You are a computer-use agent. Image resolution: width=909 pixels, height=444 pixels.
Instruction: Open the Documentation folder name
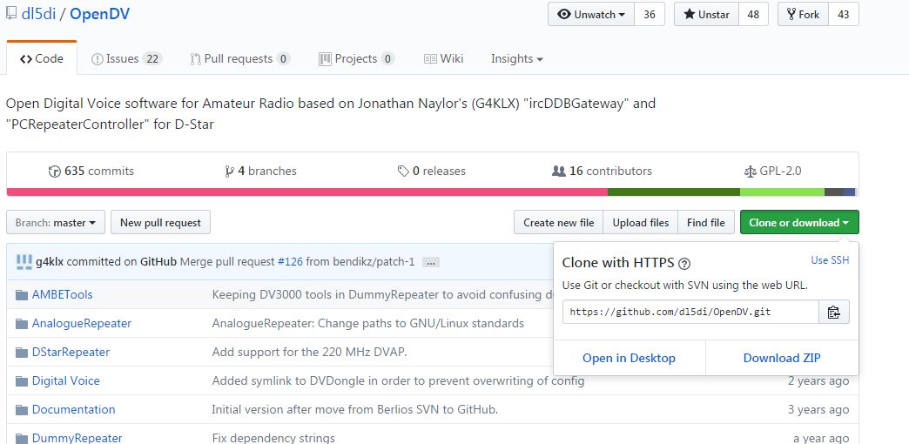point(74,410)
